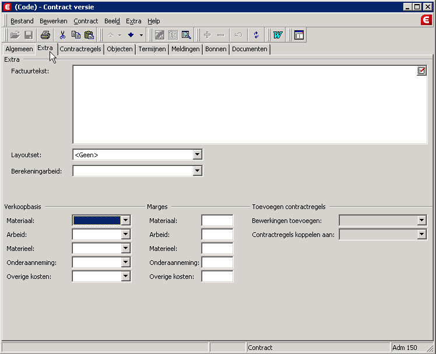Screen dimensions: 436x354
Task: Switch to the Termijnen tab
Action: (152, 49)
